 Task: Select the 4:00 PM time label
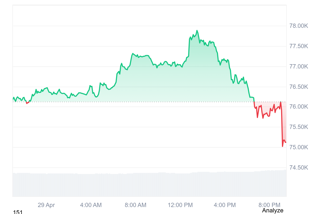click(225, 205)
